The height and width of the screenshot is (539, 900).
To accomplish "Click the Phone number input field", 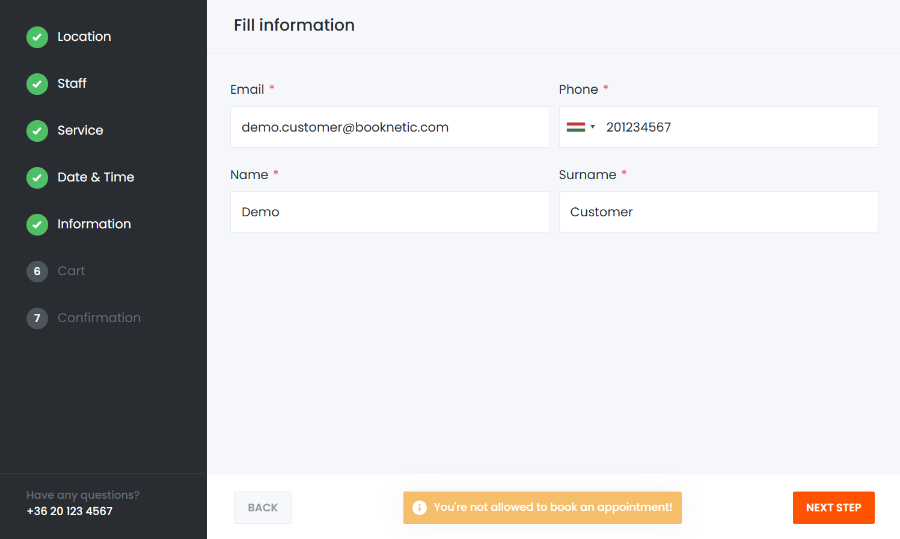I will [x=718, y=127].
